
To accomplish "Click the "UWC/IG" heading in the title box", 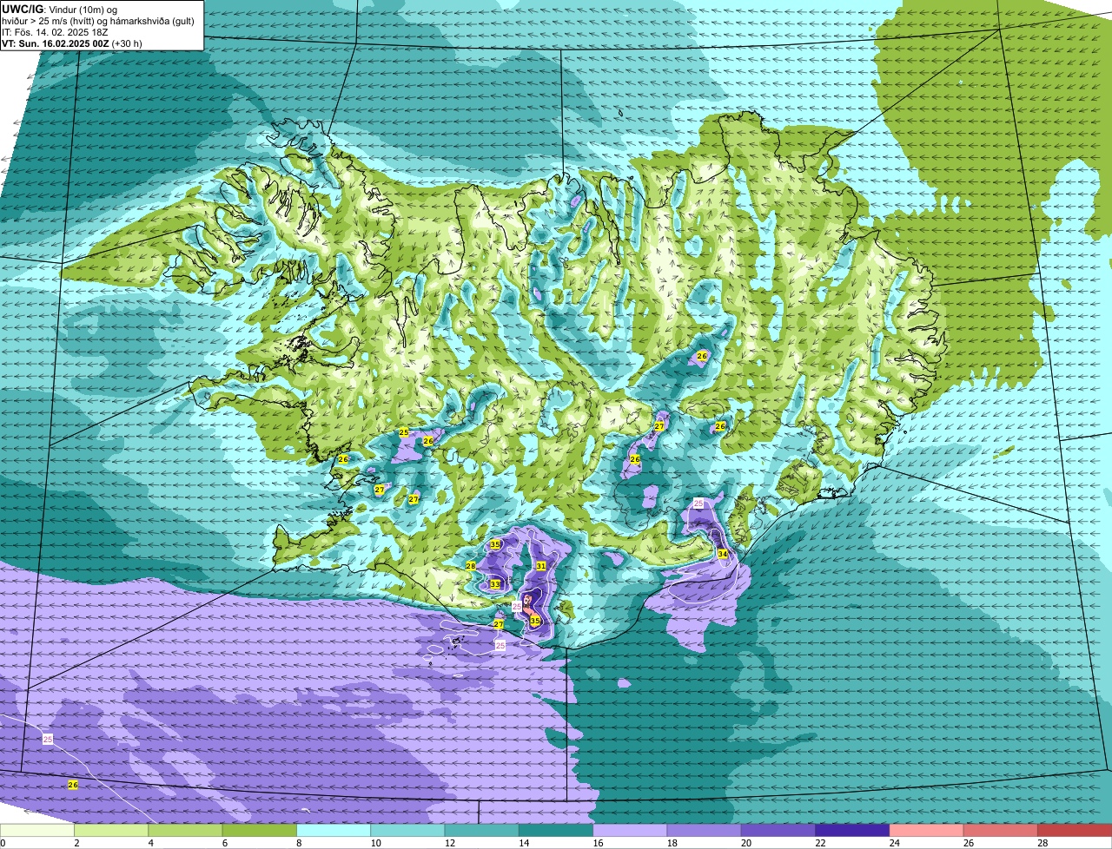I will [x=23, y=9].
